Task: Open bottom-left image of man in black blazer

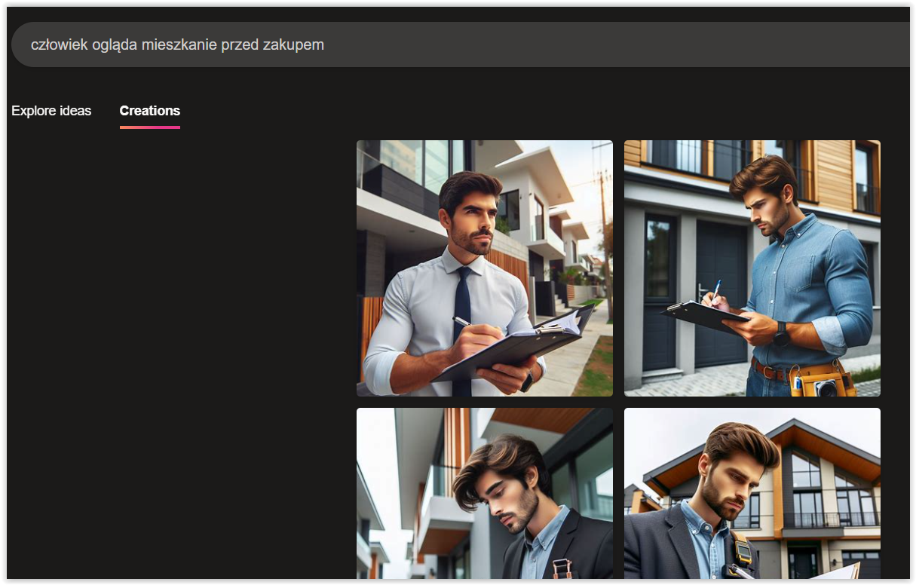Action: (x=484, y=493)
